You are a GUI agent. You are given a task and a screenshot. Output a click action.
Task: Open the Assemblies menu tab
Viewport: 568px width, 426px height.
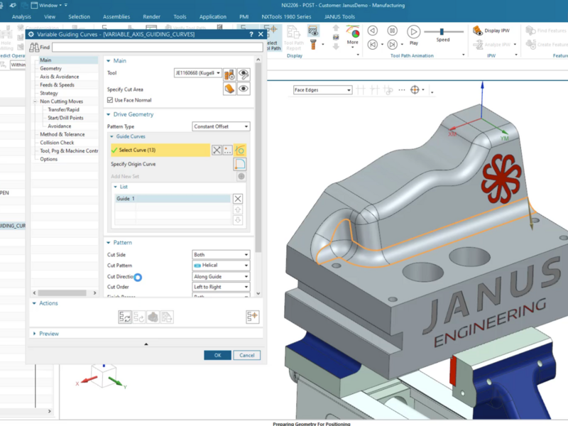coord(116,16)
